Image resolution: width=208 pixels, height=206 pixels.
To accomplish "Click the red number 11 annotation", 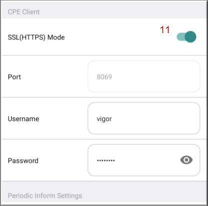I will [164, 30].
